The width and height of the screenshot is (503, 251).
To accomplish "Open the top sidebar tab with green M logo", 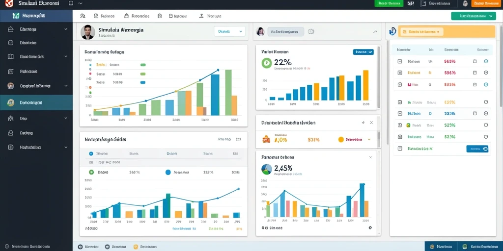I will 36,16.
